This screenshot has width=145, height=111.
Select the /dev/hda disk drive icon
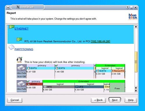point(21,68)
